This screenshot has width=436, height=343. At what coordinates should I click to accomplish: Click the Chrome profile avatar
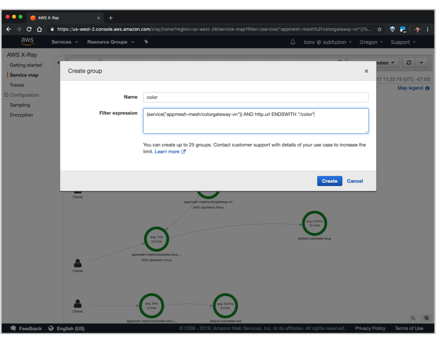417,29
